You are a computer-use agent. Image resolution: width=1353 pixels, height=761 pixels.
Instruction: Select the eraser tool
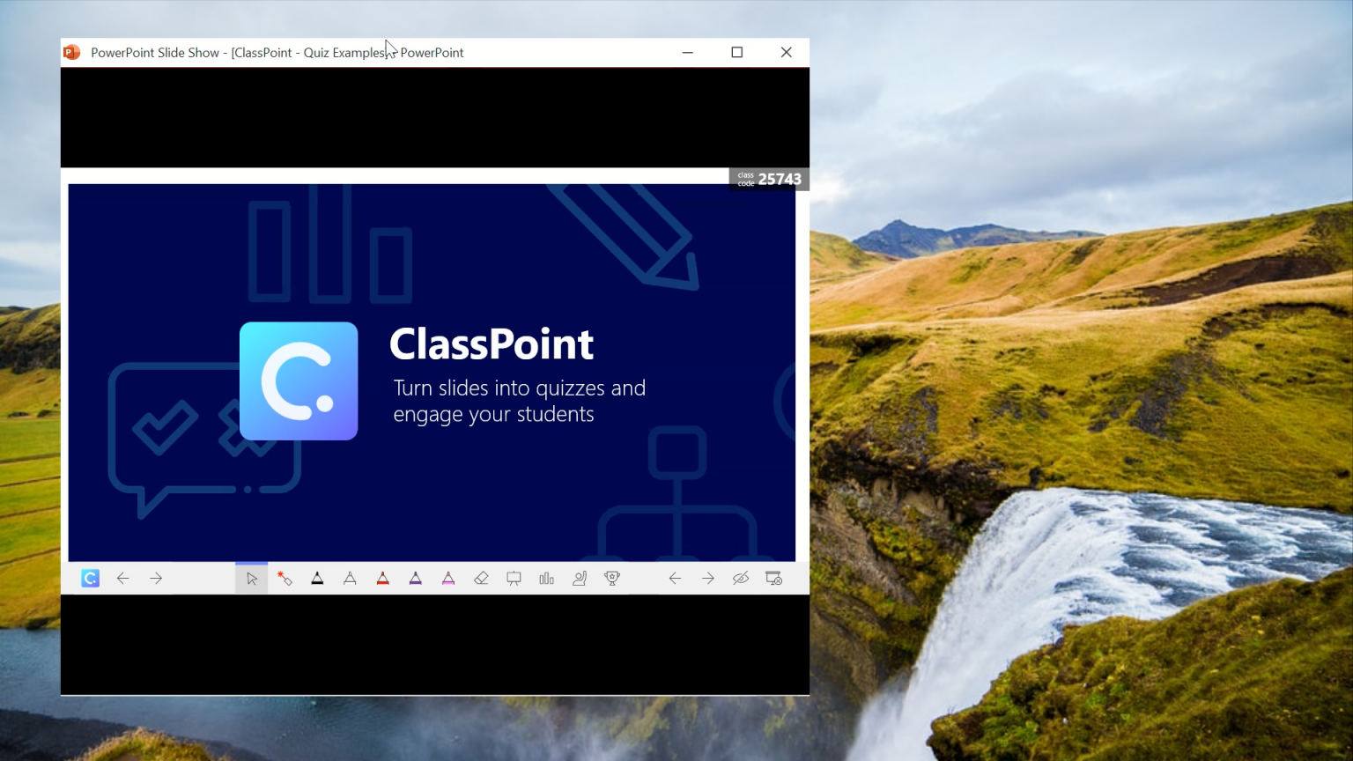pos(481,578)
